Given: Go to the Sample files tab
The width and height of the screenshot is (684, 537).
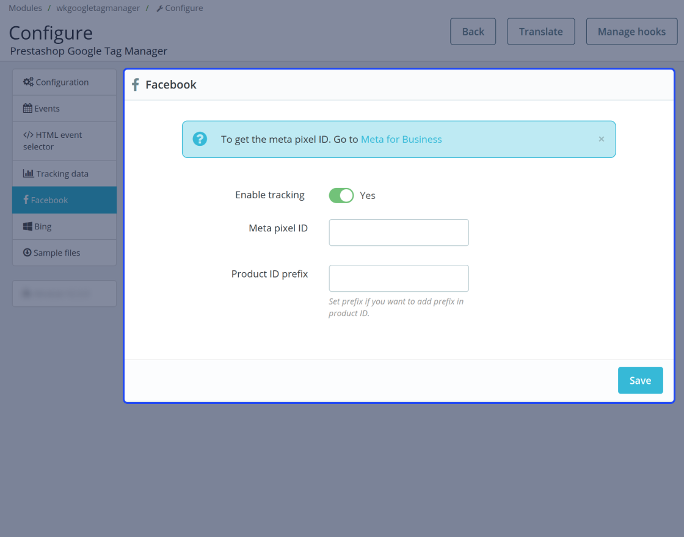Looking at the screenshot, I should tap(65, 253).
